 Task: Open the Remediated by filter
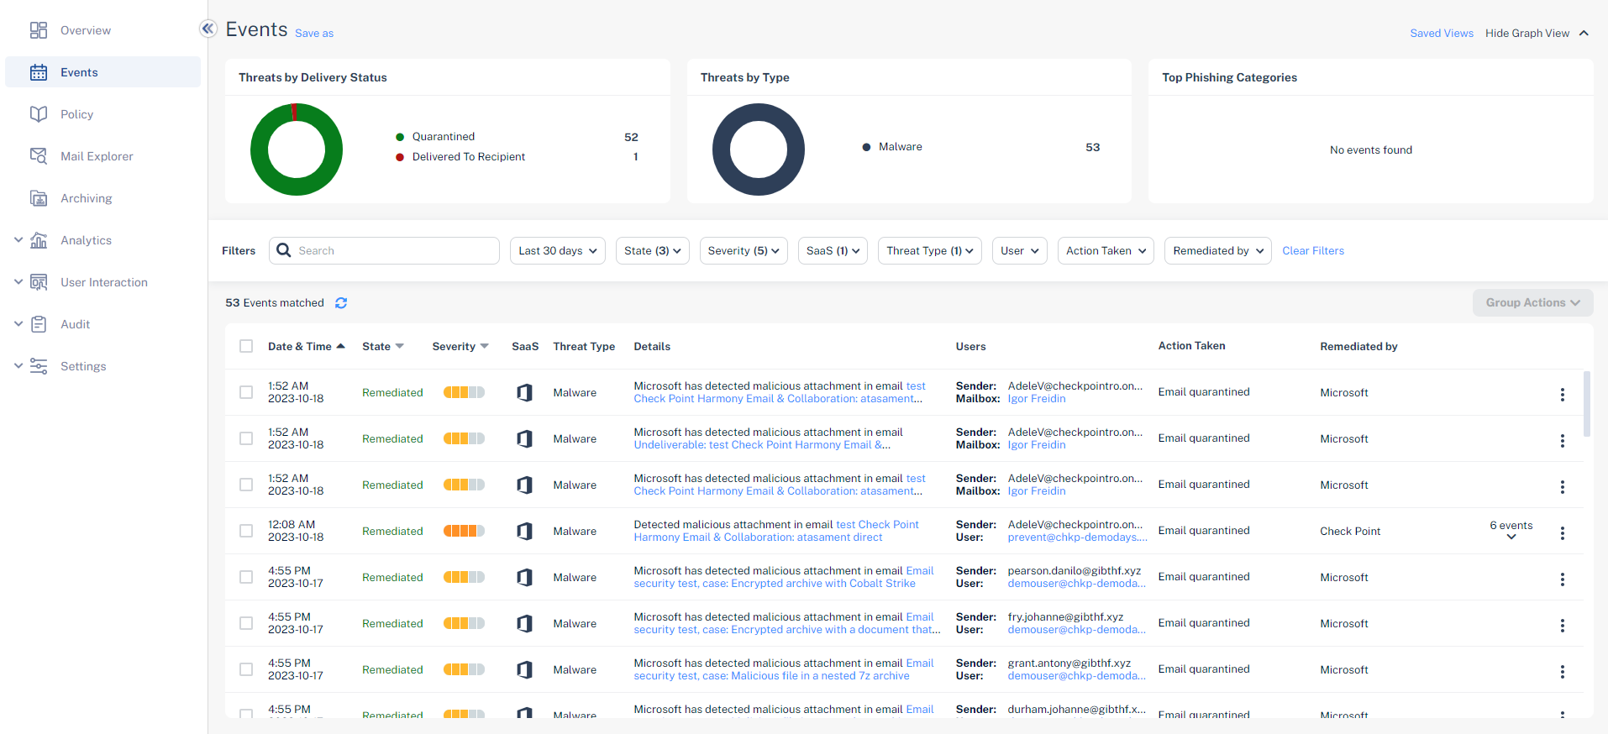[1218, 250]
